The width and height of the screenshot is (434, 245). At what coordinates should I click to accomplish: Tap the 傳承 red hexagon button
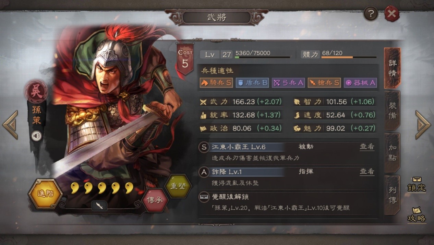[x=155, y=200]
